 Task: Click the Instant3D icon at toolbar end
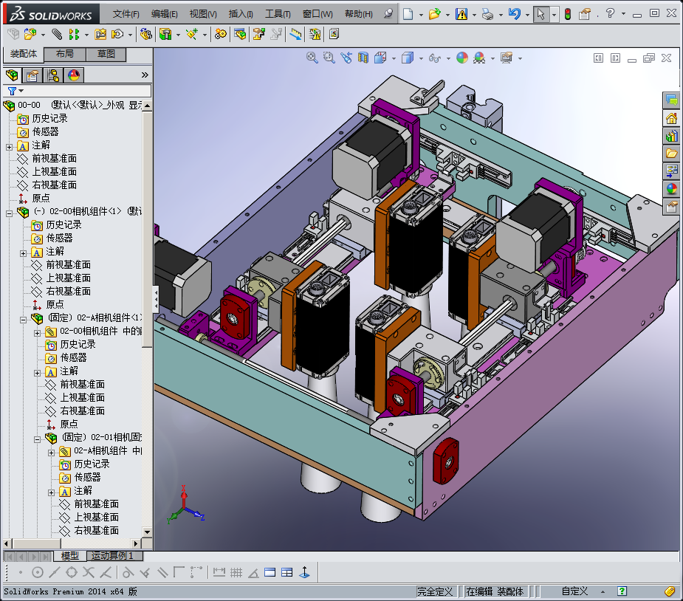point(334,34)
